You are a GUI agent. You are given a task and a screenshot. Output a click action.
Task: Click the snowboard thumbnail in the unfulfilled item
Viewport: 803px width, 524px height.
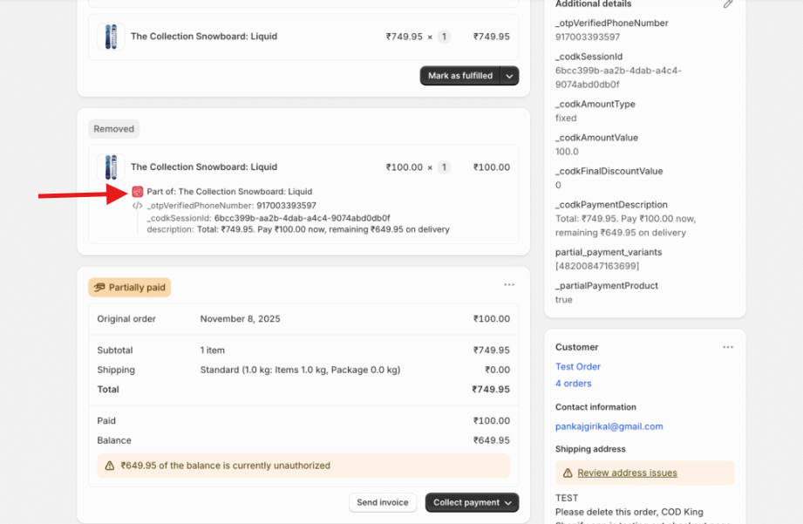point(111,37)
